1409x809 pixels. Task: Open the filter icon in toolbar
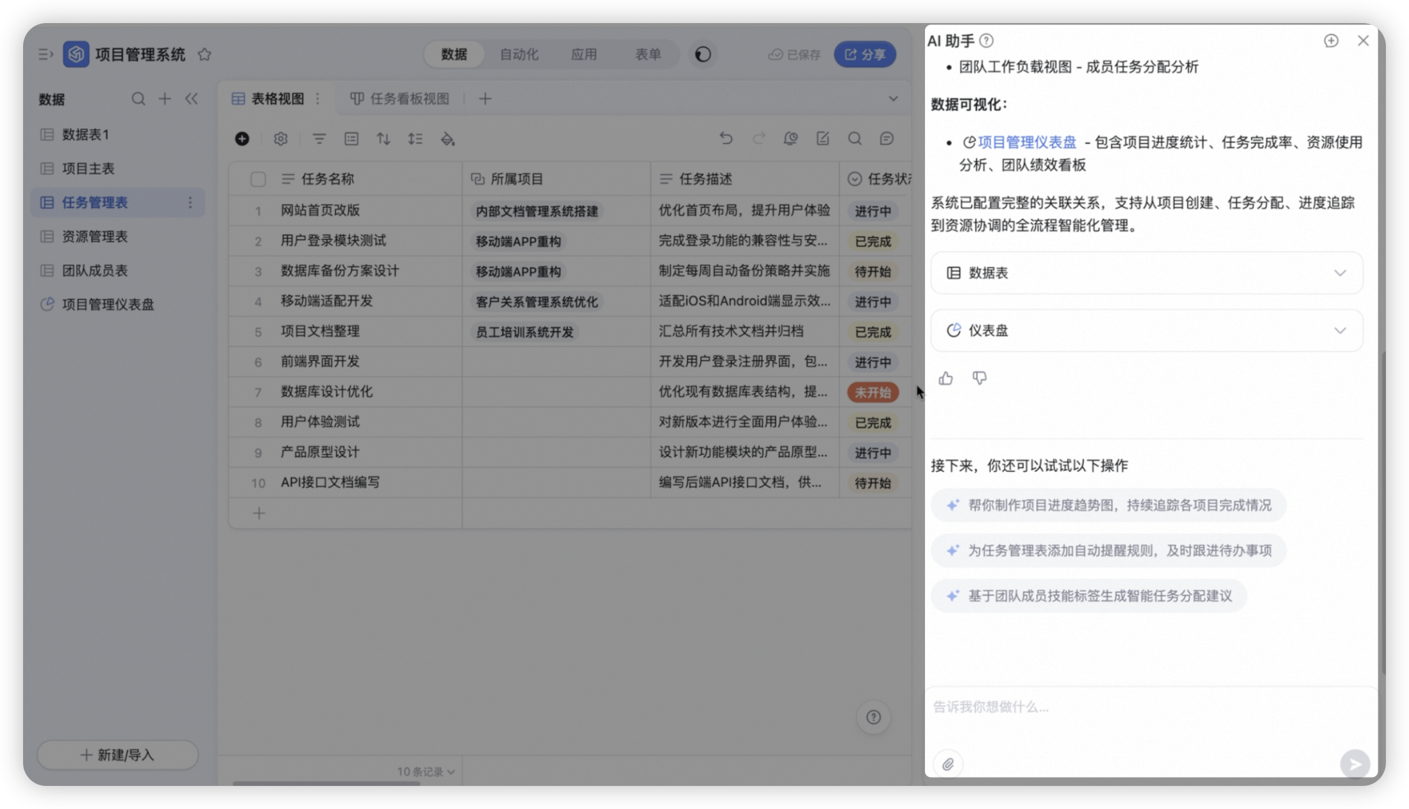pyautogui.click(x=319, y=138)
